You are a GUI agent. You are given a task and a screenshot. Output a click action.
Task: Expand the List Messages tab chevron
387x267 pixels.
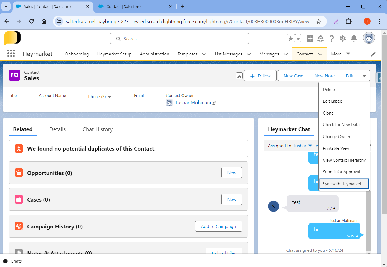[x=249, y=54]
